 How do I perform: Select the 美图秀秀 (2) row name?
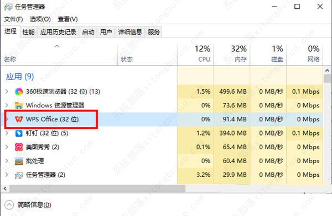[x=43, y=147]
